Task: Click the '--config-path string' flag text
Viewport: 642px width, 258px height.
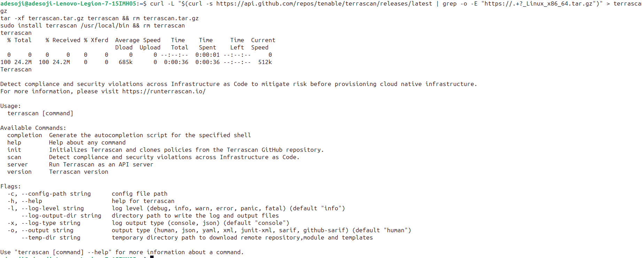Action: [56, 194]
